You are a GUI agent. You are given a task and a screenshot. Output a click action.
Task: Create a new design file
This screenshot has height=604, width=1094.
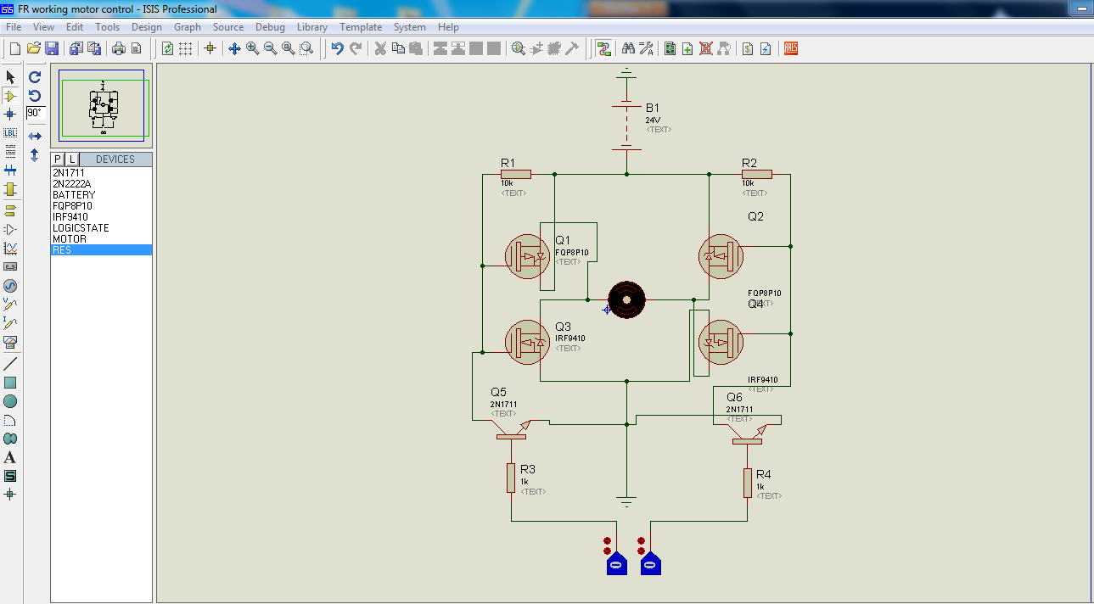pos(15,48)
